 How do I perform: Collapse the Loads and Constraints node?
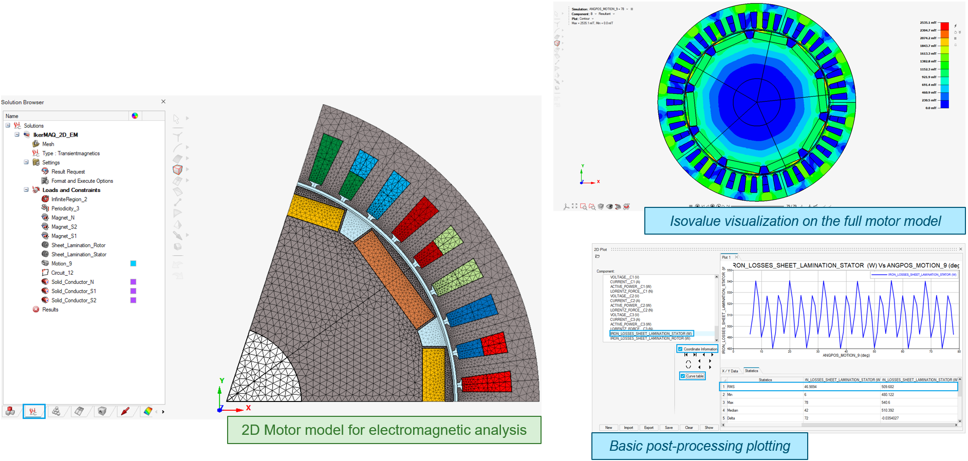pyautogui.click(x=26, y=190)
